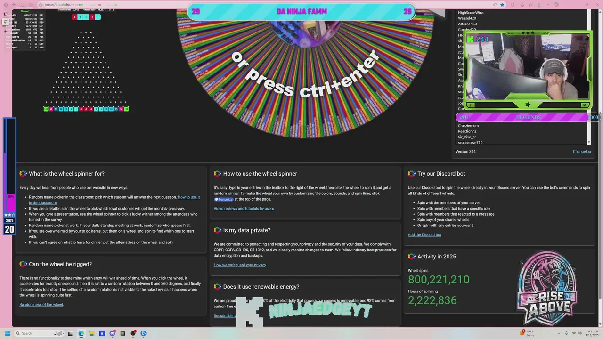Open Discord from the taskbar
This screenshot has width=603, height=339.
pyautogui.click(x=113, y=333)
